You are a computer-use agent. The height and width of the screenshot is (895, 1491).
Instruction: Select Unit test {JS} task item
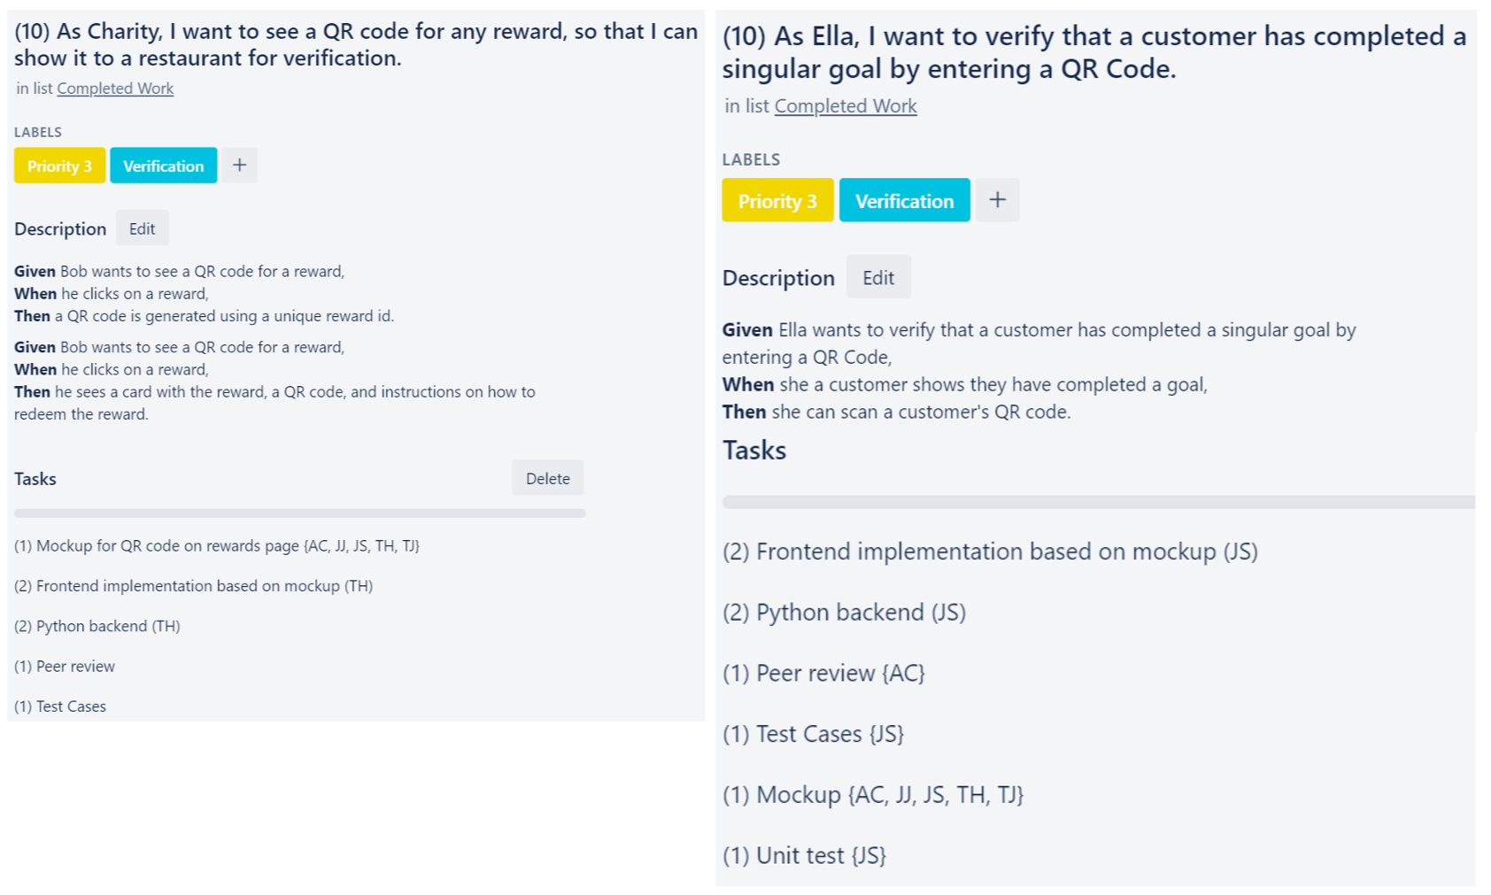pos(804,855)
